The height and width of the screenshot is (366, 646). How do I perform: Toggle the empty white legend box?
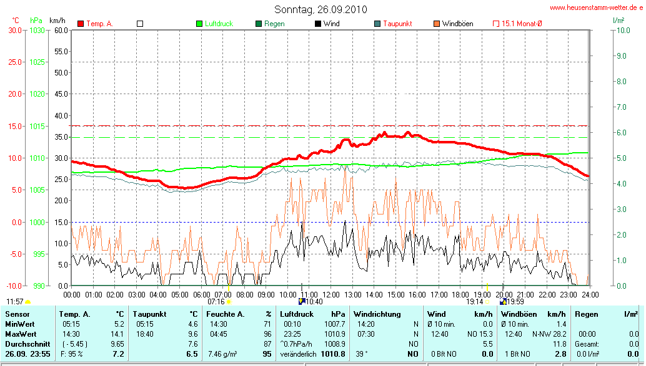140,24
